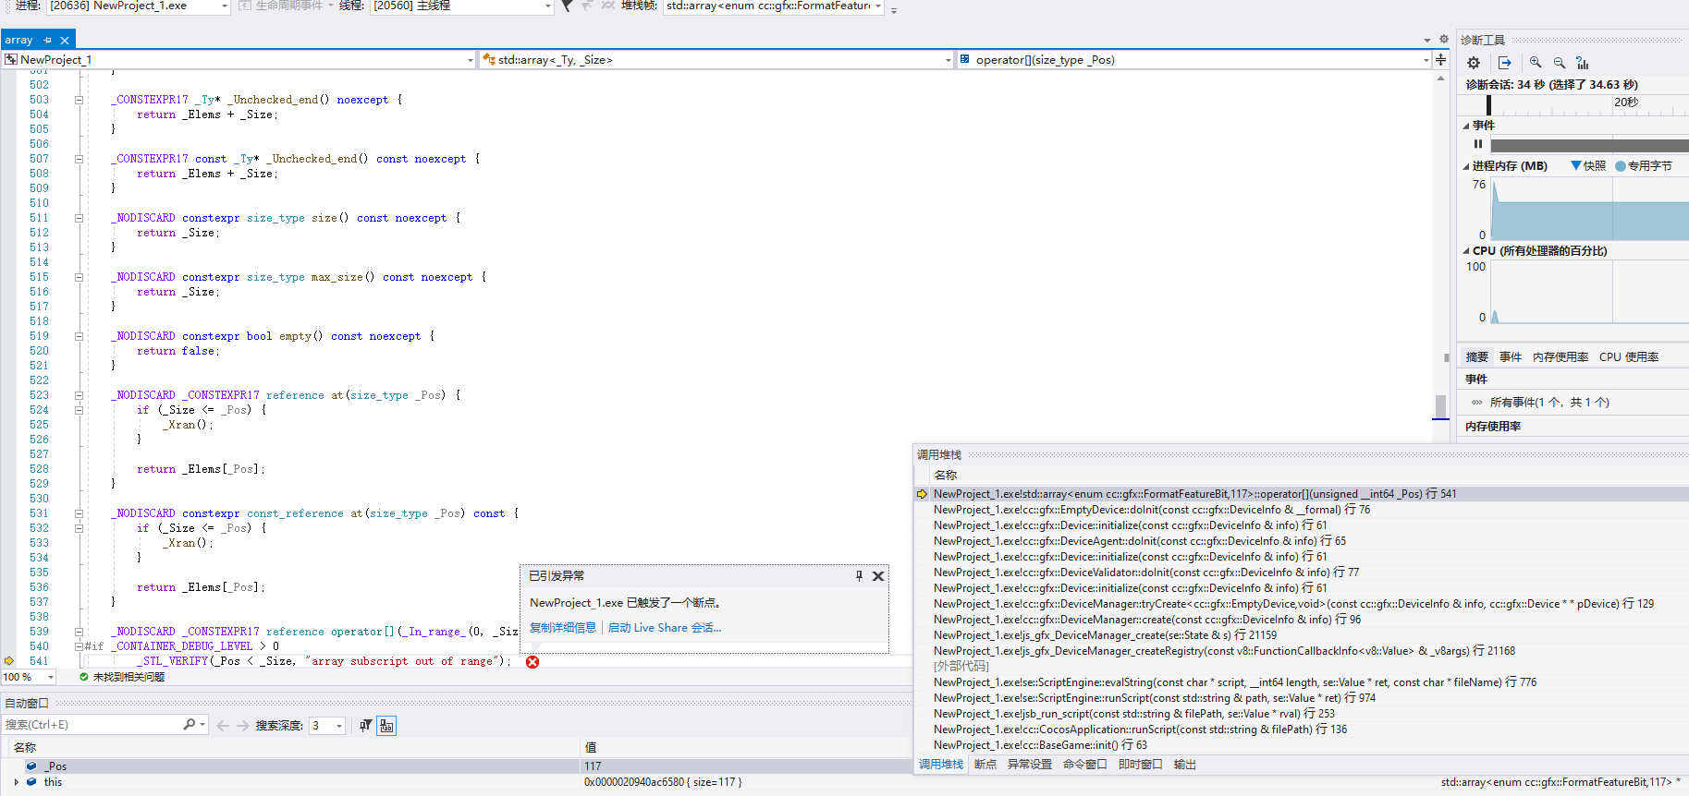Click the green check no-issues status icon
The image size is (1689, 796).
pyautogui.click(x=84, y=677)
